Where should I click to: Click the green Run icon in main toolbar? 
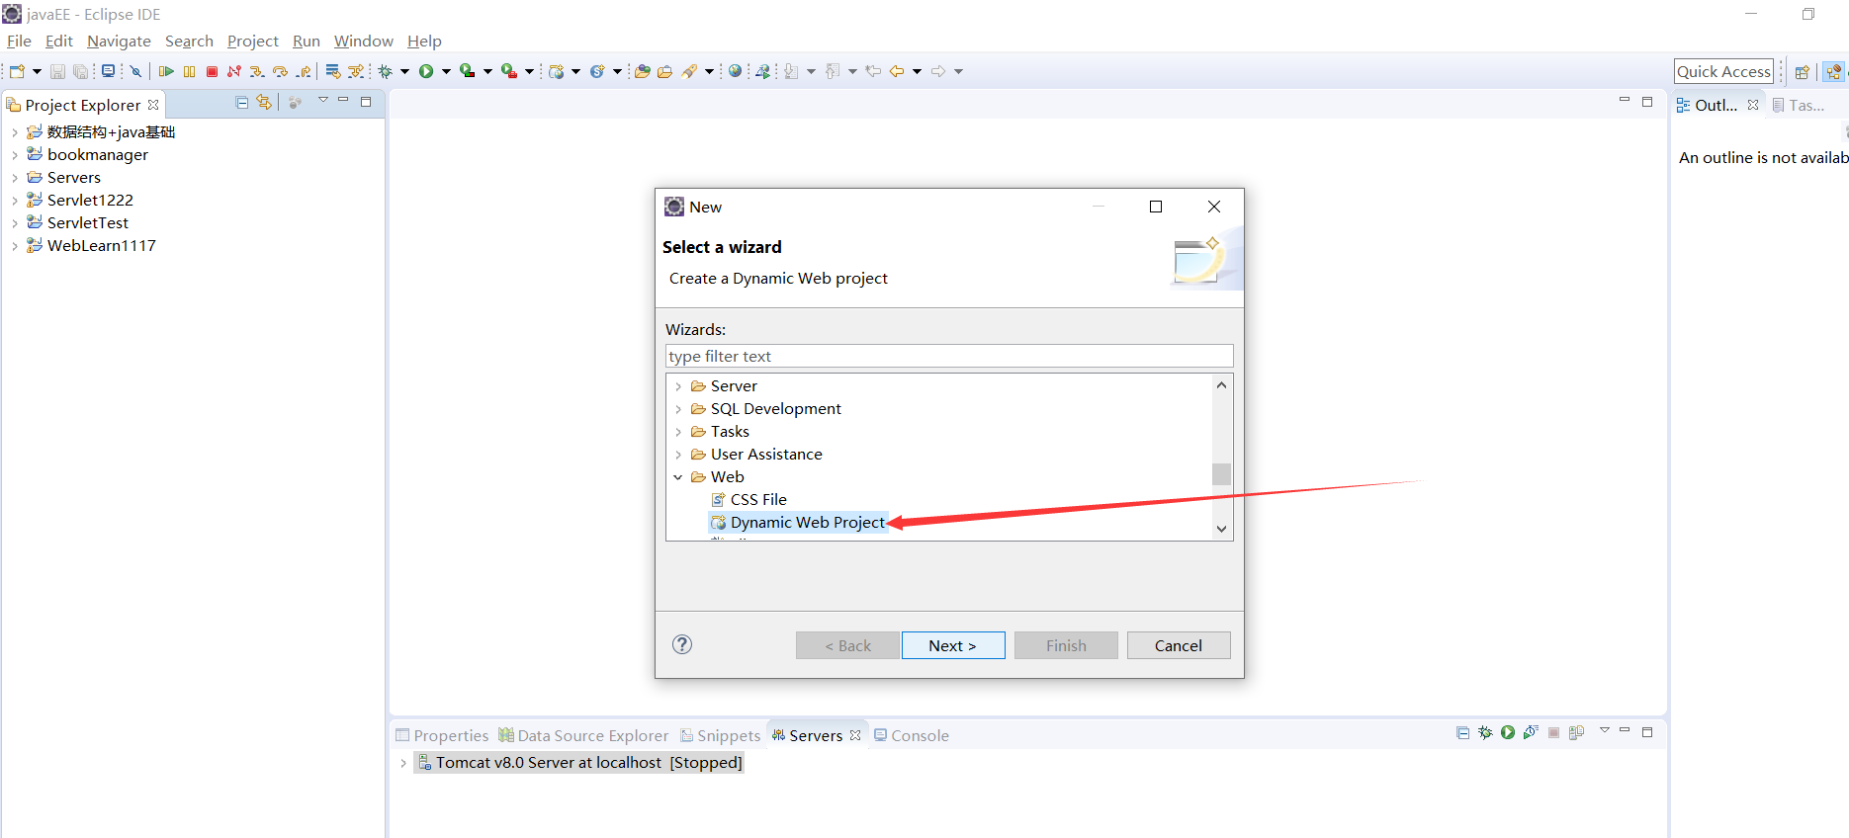pos(426,71)
